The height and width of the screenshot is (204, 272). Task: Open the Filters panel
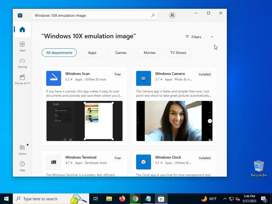click(193, 37)
